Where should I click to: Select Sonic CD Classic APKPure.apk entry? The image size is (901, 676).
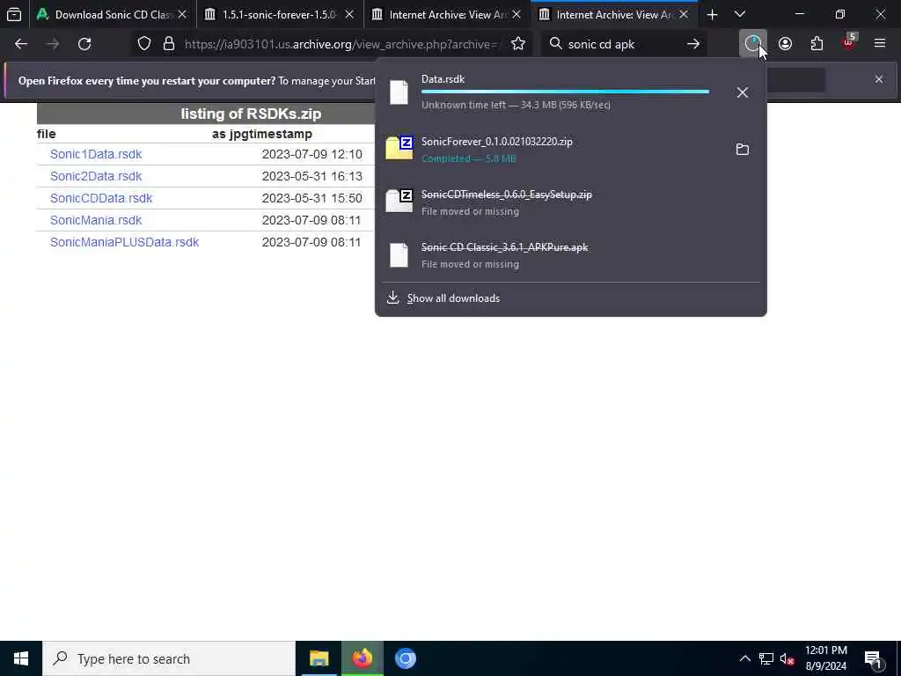coord(570,255)
